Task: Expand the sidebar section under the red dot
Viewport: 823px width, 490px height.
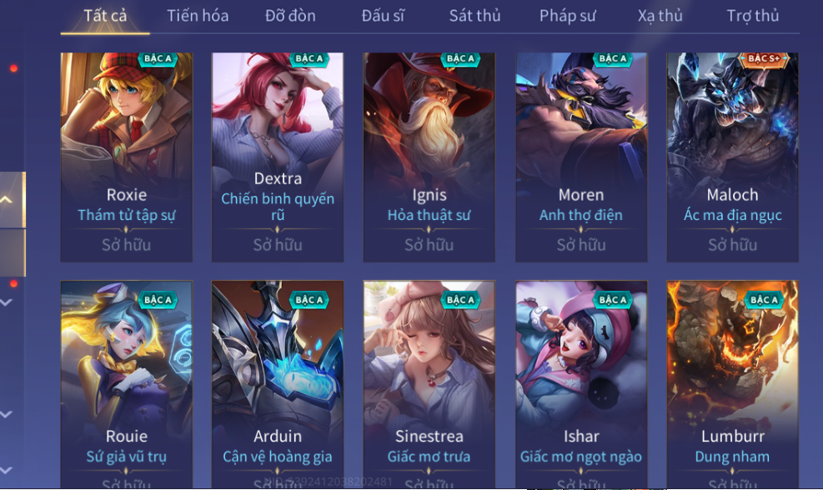Action: (x=7, y=302)
